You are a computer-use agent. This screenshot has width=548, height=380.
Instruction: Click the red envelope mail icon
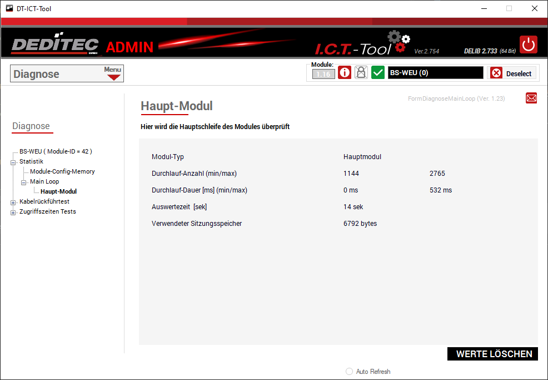click(x=531, y=98)
